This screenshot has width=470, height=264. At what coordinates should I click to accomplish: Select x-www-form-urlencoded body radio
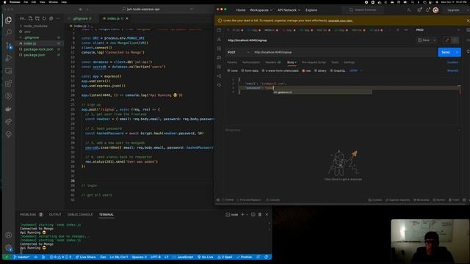(263, 71)
